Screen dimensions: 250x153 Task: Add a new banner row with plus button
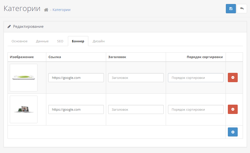pyautogui.click(x=233, y=132)
